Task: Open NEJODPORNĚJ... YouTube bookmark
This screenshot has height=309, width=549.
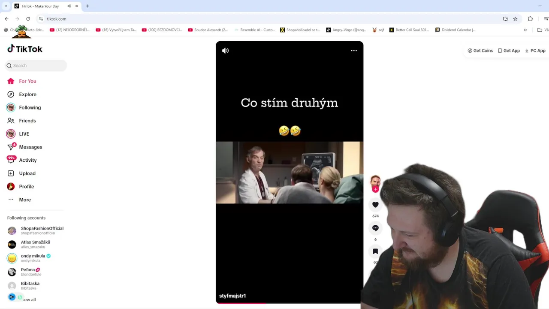Action: click(x=69, y=30)
